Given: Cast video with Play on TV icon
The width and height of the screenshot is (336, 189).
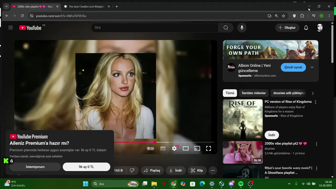Looking at the screenshot, I should pos(197,148).
